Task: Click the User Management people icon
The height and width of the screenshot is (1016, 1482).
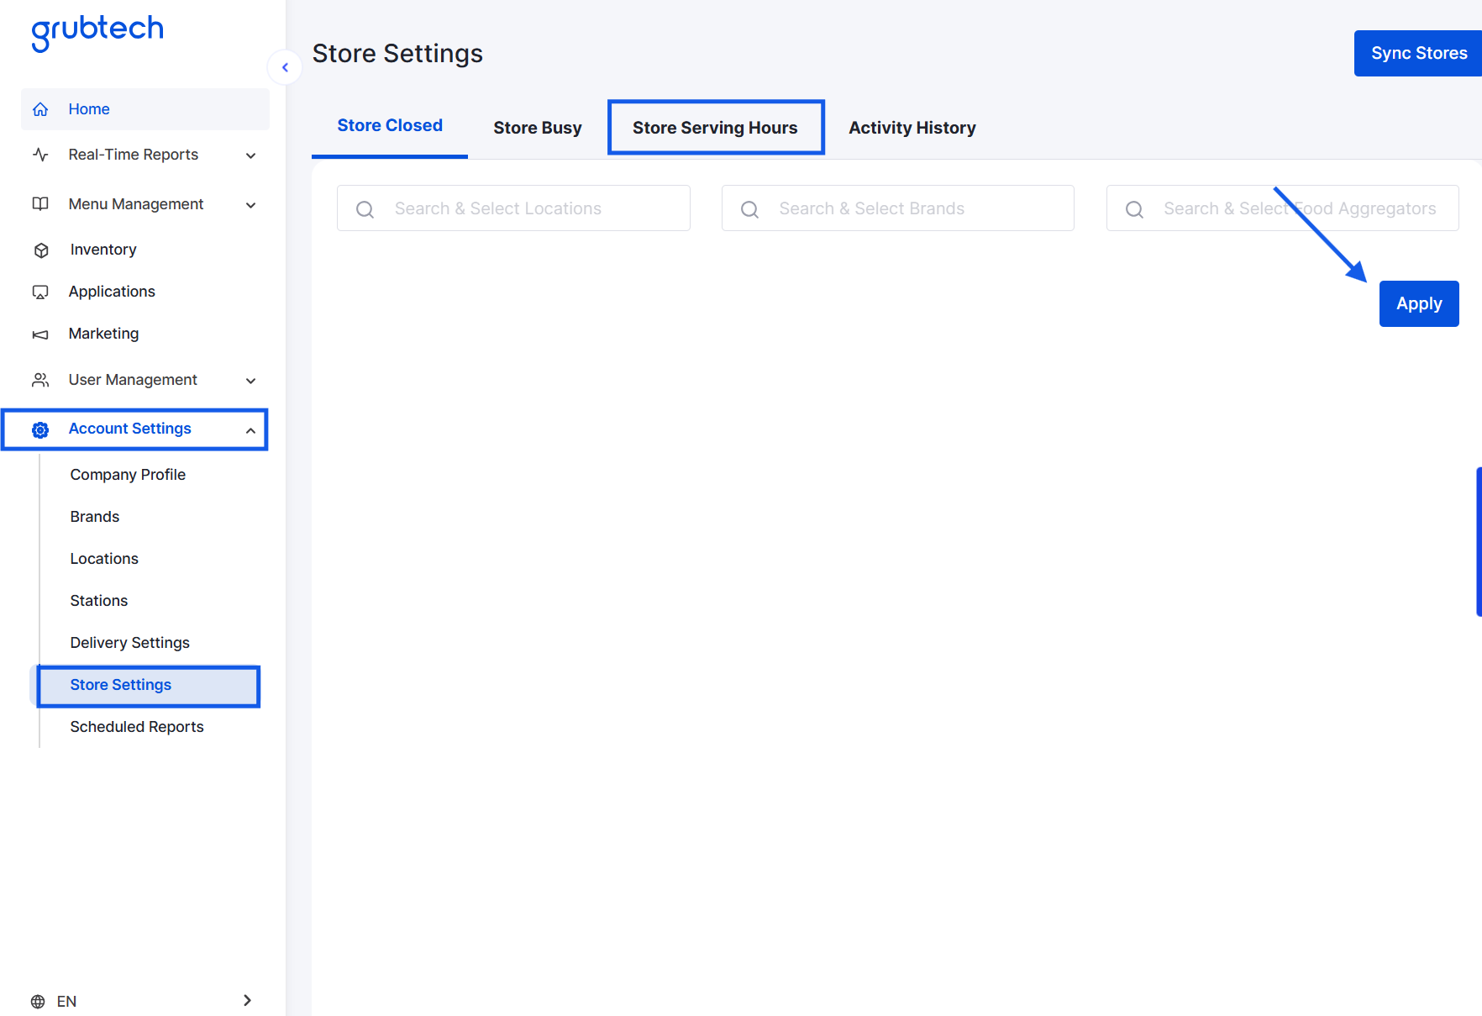Action: tap(41, 380)
